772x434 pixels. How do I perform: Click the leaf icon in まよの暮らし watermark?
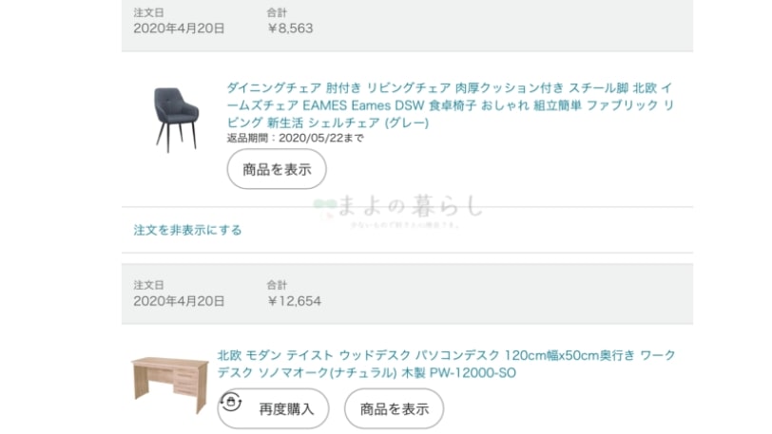(324, 207)
